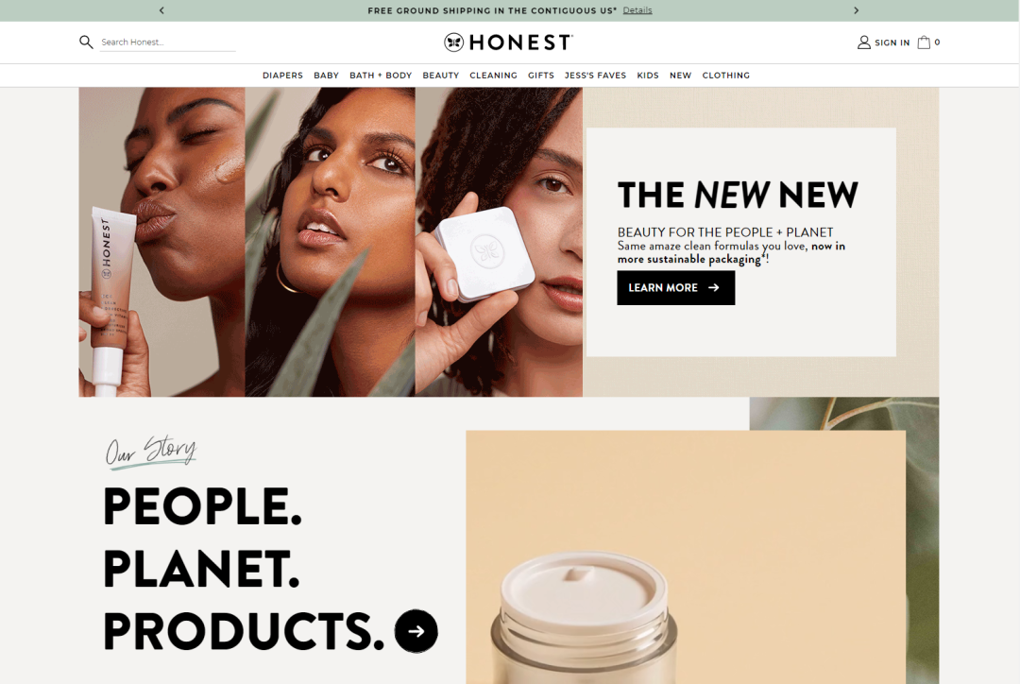Focus the Search Honest input field

(168, 43)
